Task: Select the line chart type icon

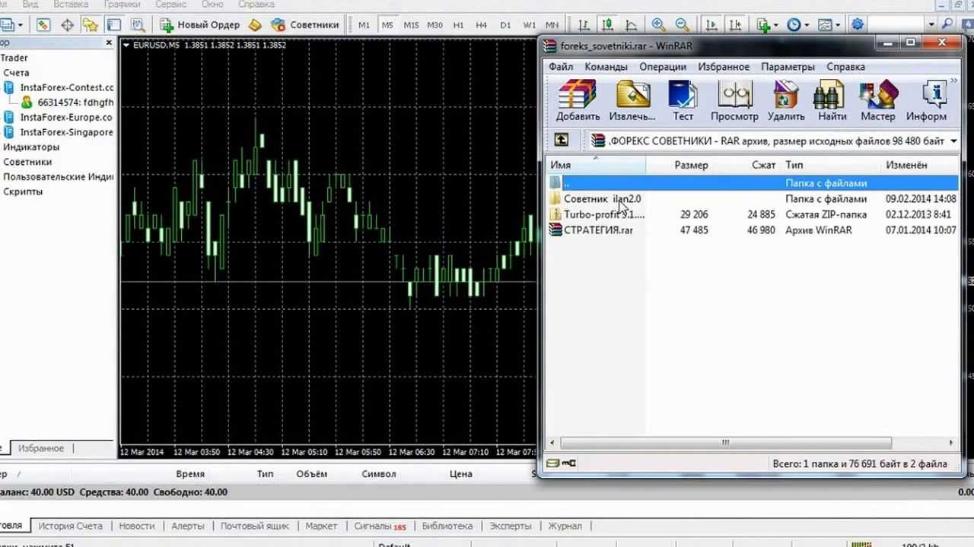Action: tap(630, 25)
